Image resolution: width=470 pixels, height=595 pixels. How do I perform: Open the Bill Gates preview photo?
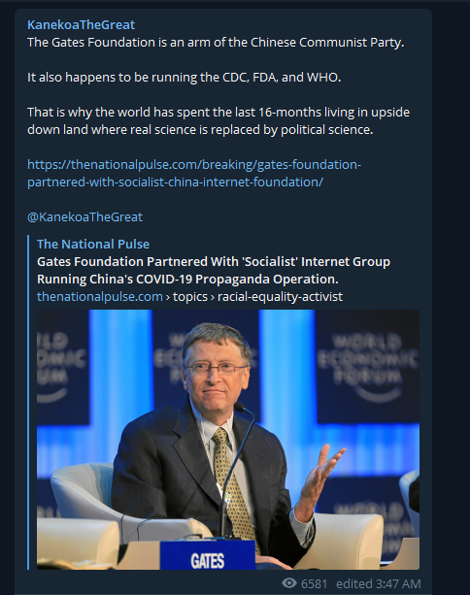[228, 440]
